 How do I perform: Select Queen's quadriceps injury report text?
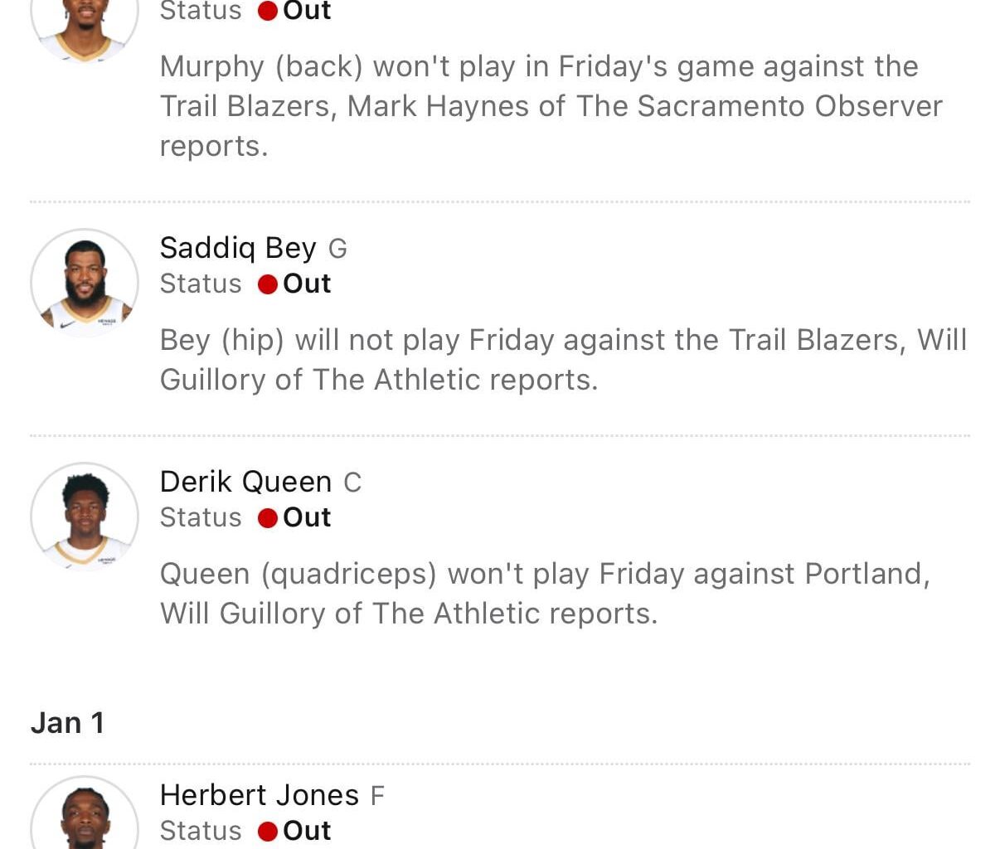[x=544, y=594]
